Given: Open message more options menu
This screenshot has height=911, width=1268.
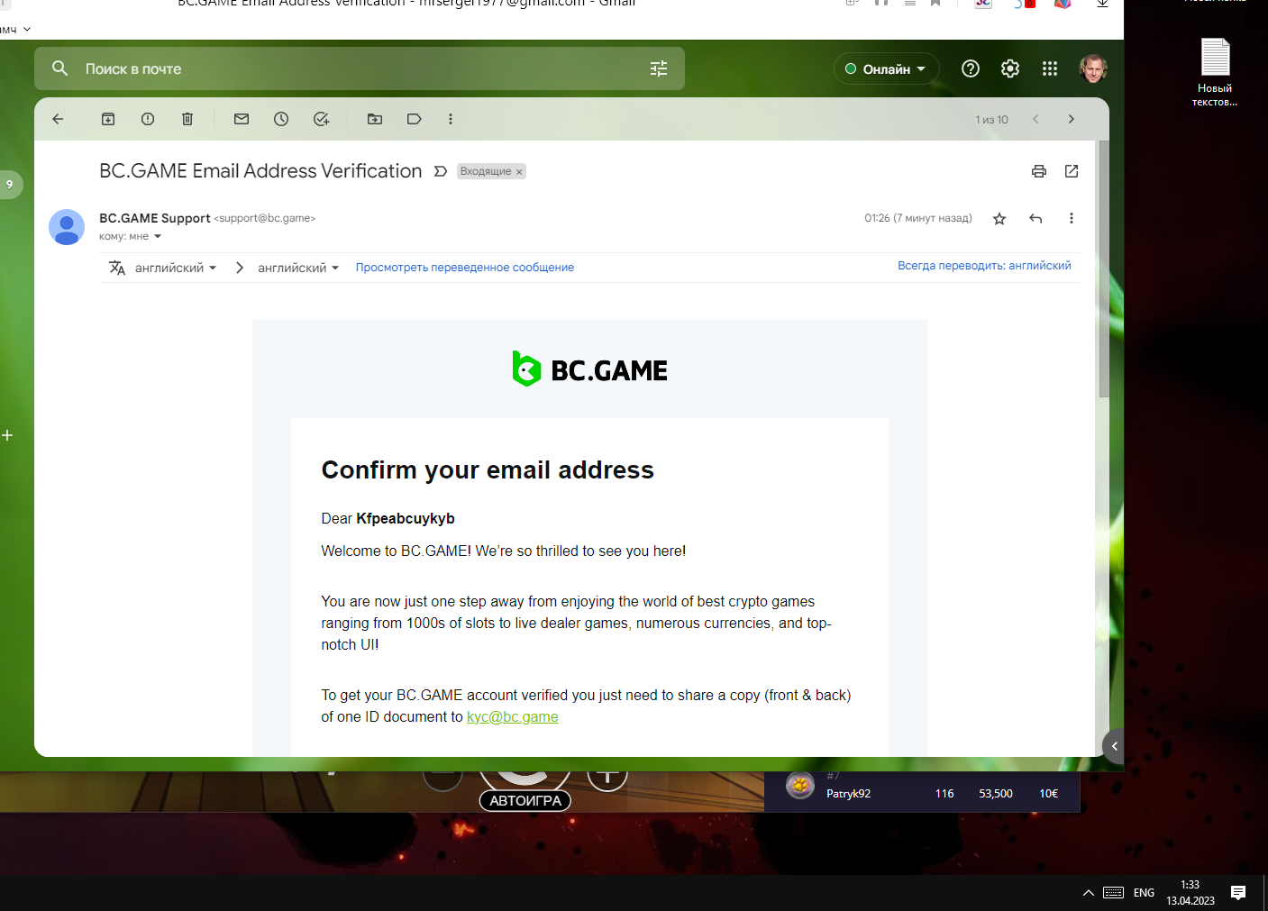Looking at the screenshot, I should pos(1072,218).
